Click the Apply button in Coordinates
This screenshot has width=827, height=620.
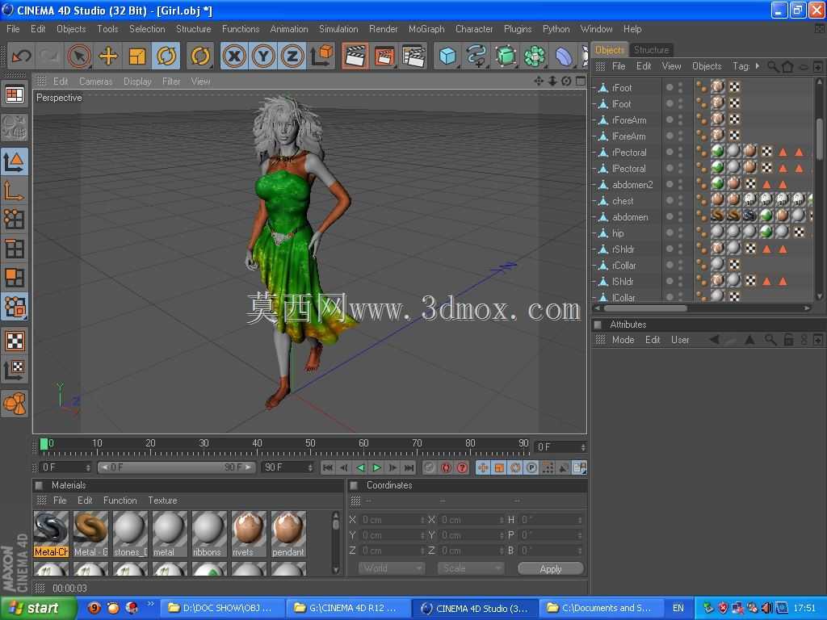click(551, 569)
